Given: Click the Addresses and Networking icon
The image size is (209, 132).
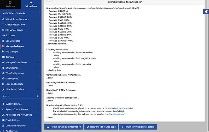Looking at the screenshot, I should point(3,115).
